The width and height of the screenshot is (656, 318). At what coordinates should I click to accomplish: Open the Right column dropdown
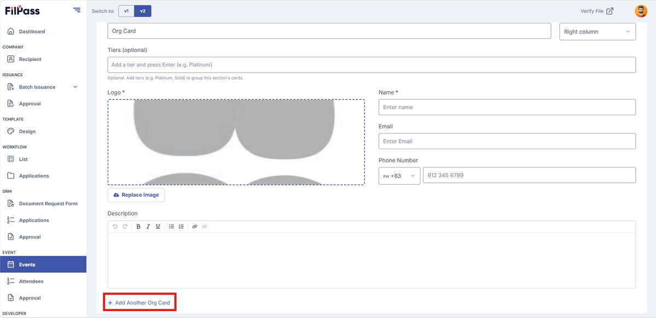pyautogui.click(x=598, y=32)
